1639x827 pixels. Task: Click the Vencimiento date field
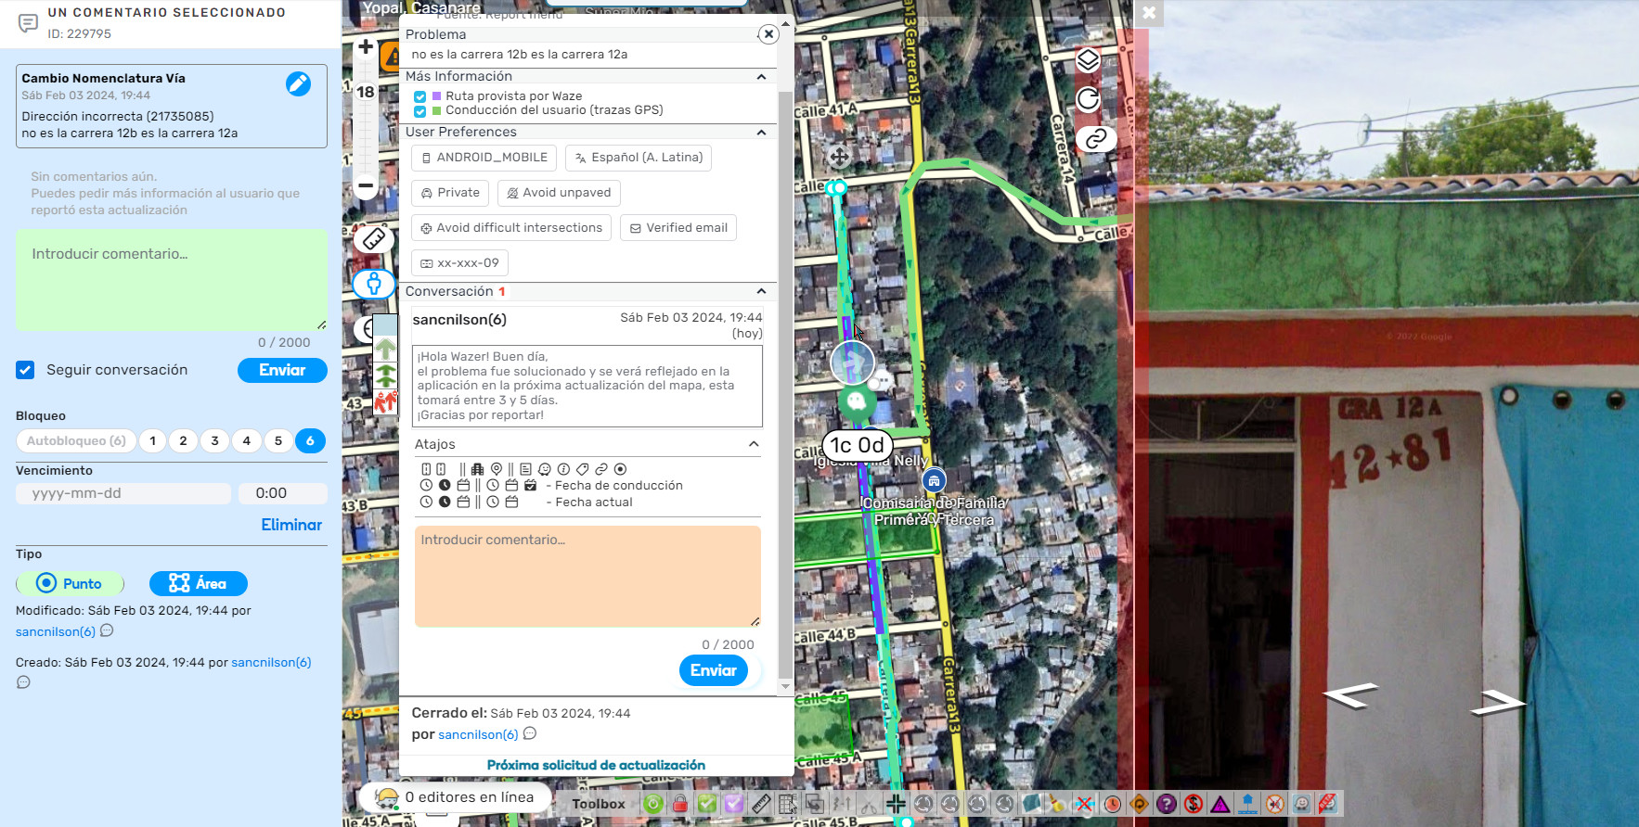(123, 493)
